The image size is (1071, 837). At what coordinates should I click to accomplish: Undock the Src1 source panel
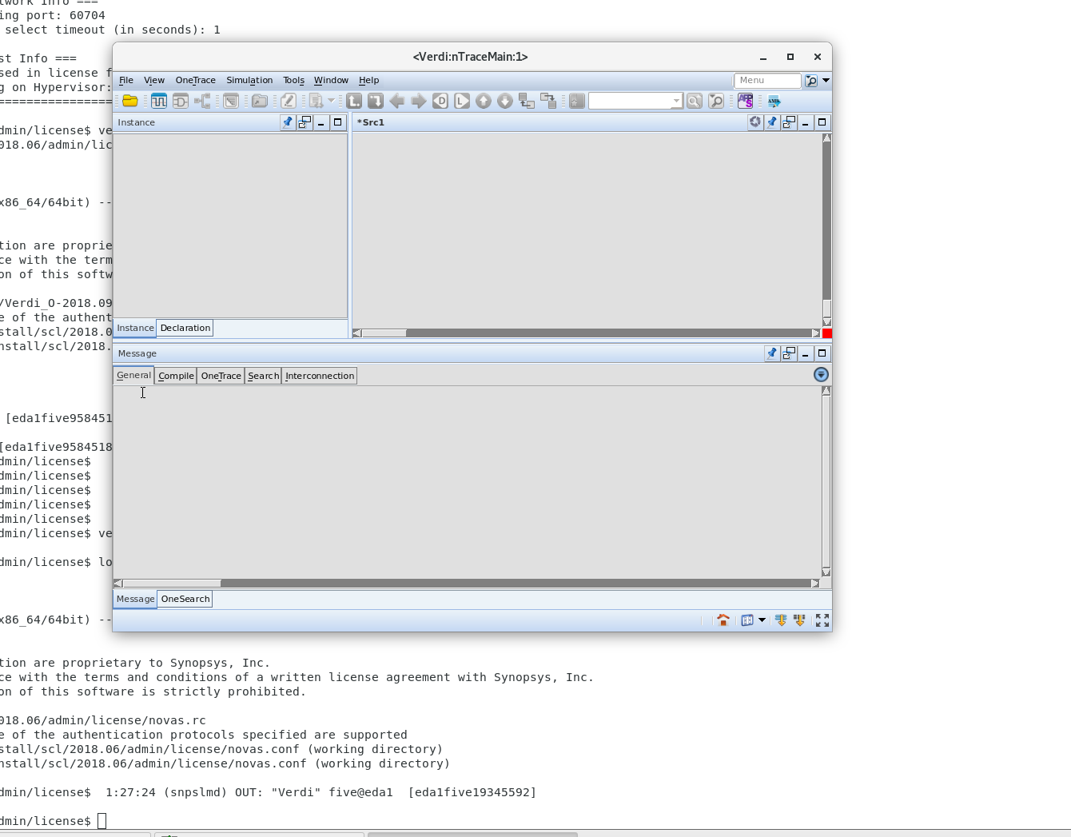click(x=789, y=122)
